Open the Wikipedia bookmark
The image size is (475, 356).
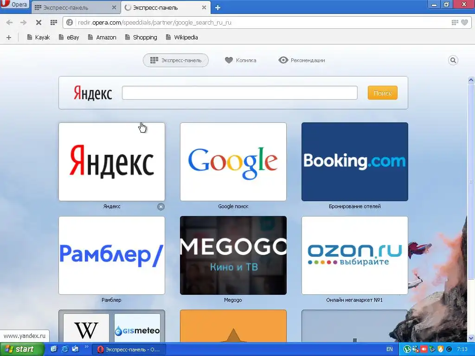182,37
